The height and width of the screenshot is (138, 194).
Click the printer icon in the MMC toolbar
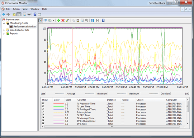point(29,14)
